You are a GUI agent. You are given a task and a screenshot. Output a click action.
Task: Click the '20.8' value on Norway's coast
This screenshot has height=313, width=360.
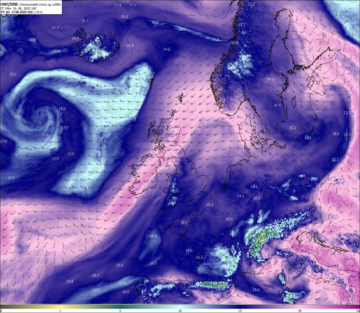[x=235, y=43]
